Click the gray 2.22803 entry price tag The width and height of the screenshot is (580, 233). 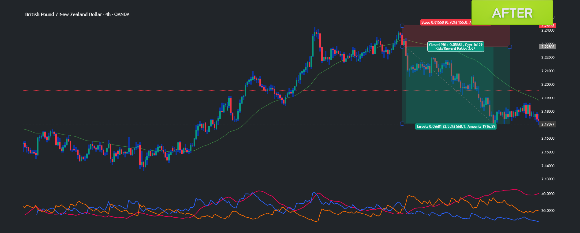pos(548,47)
